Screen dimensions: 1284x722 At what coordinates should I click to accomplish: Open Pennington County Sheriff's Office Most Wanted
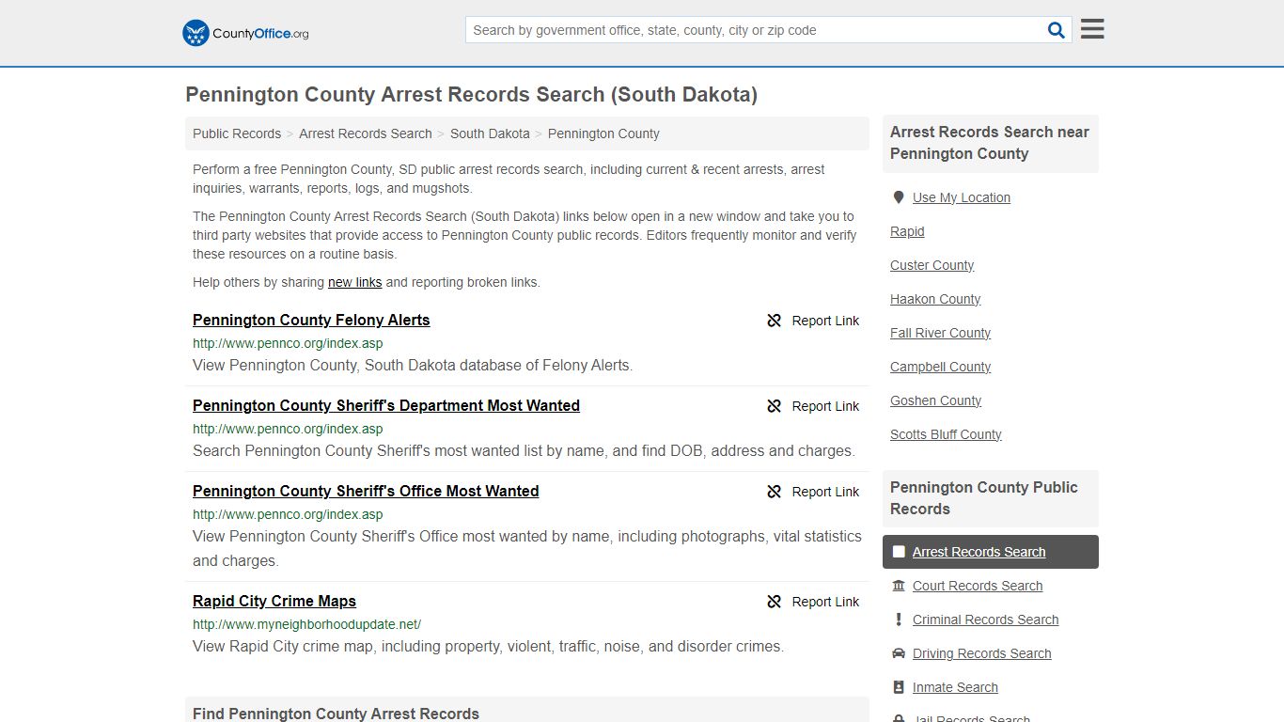click(366, 491)
